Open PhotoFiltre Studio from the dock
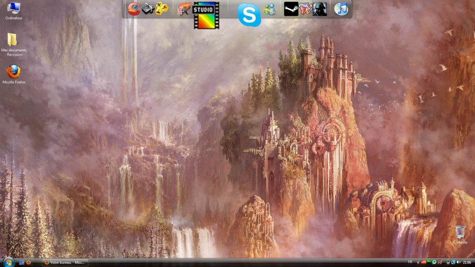This screenshot has width=475, height=267. [206, 15]
